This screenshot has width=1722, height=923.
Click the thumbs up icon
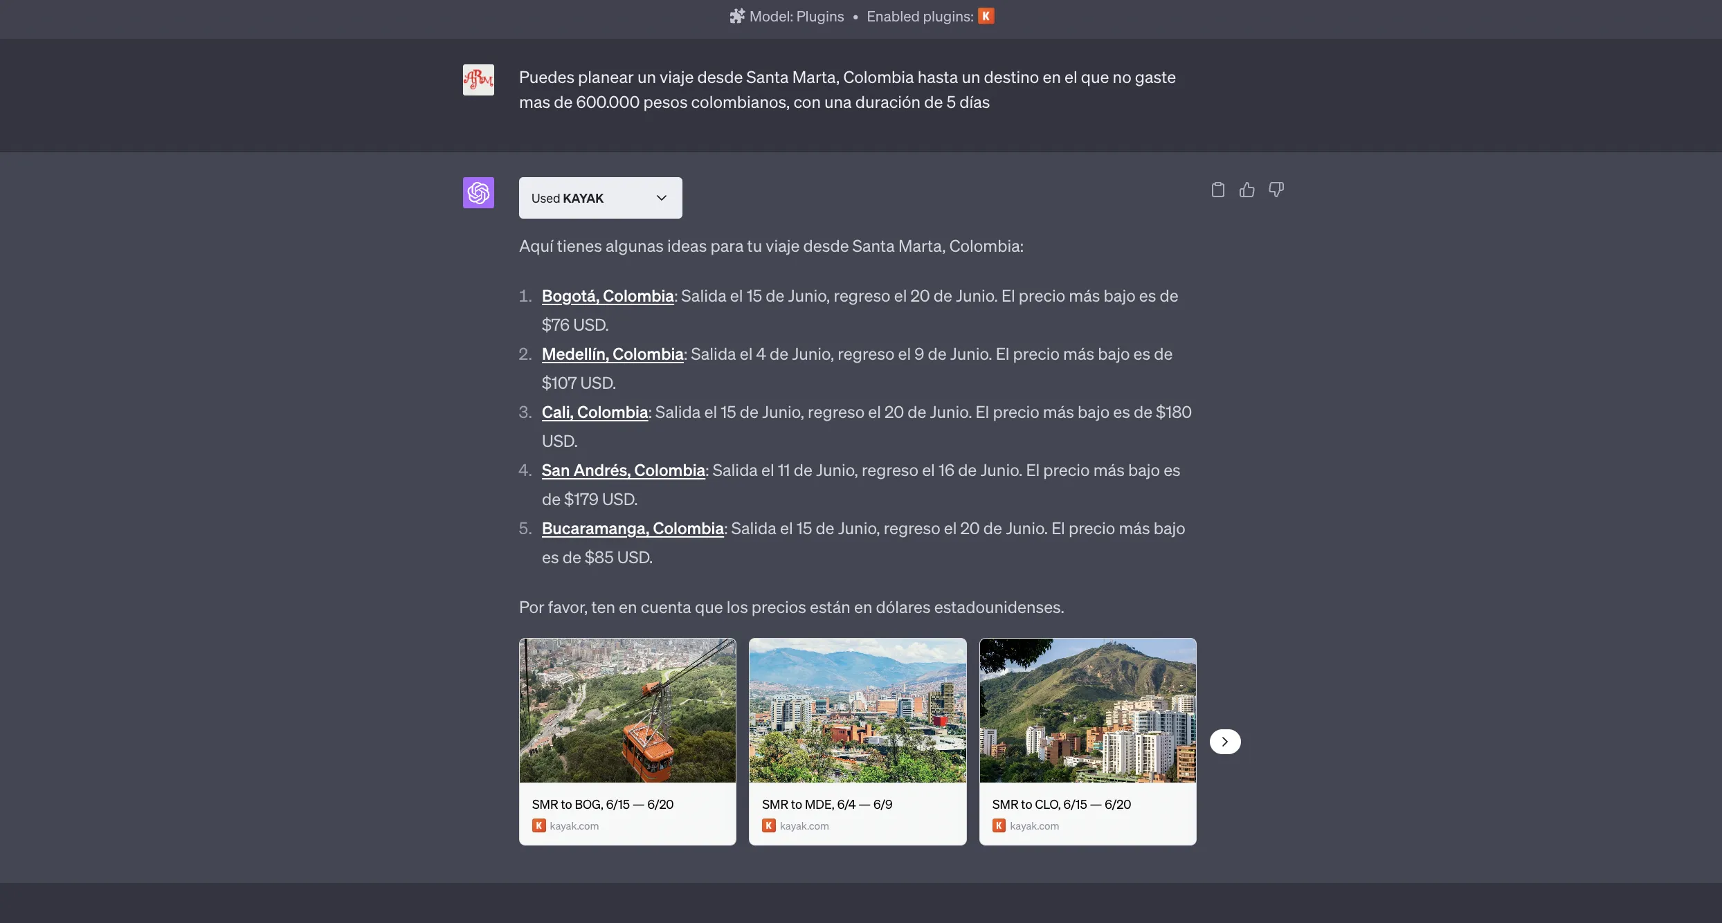[x=1247, y=190]
